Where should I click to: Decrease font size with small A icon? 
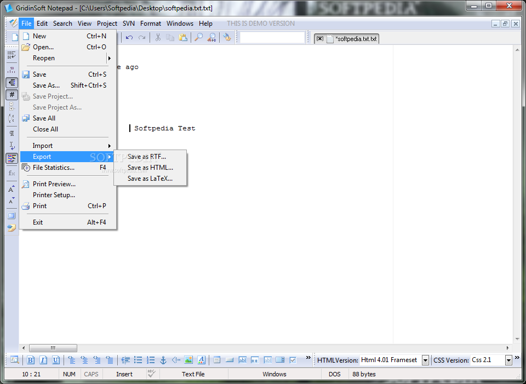pyautogui.click(x=12, y=201)
